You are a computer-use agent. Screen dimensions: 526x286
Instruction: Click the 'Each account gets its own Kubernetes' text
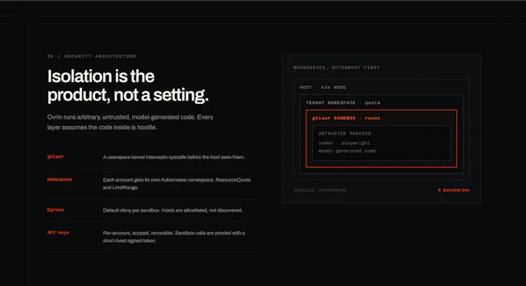[177, 183]
